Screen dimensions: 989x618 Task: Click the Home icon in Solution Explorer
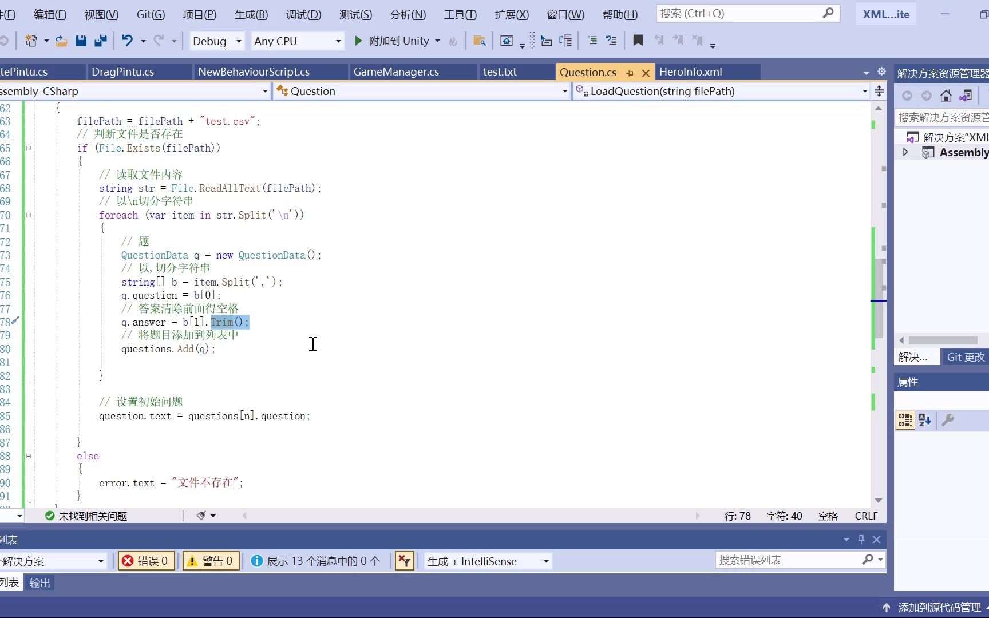point(946,96)
